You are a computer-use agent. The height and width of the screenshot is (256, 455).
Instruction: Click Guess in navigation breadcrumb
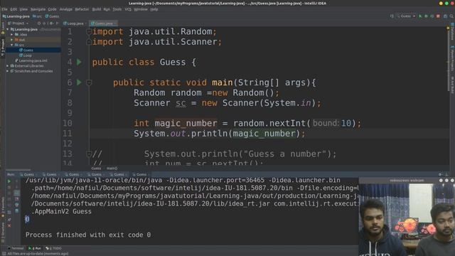point(52,16)
